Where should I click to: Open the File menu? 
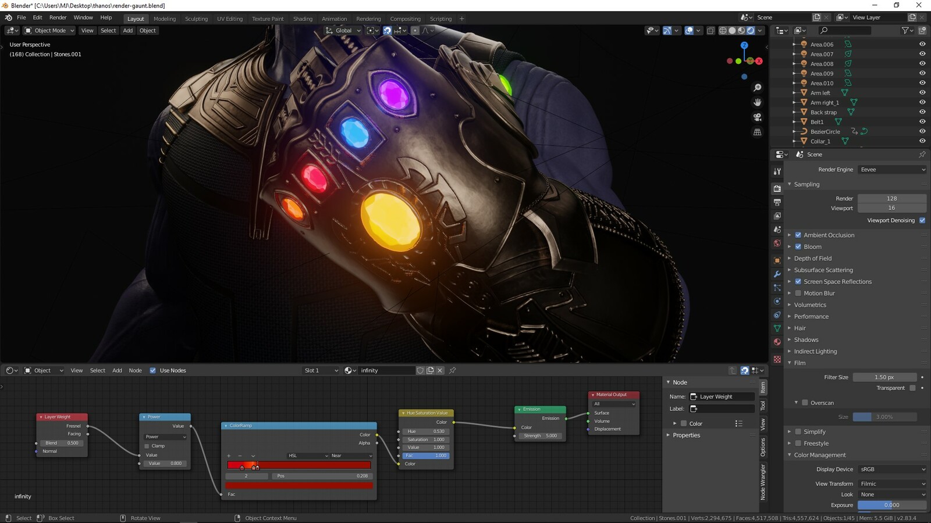[21, 17]
